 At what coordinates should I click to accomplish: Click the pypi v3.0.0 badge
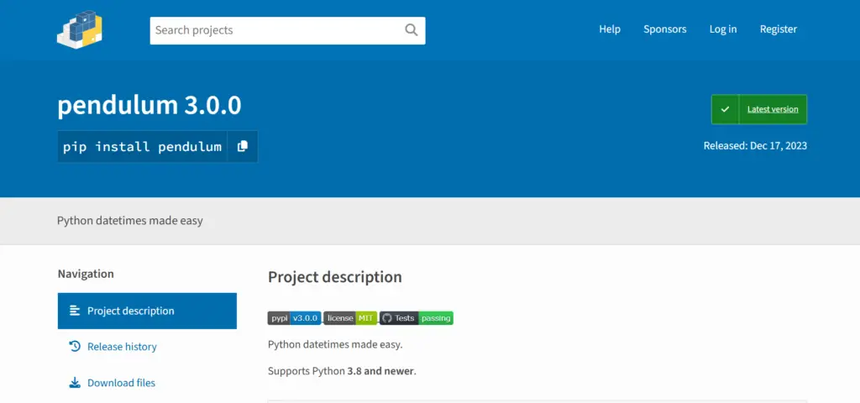[x=295, y=318]
